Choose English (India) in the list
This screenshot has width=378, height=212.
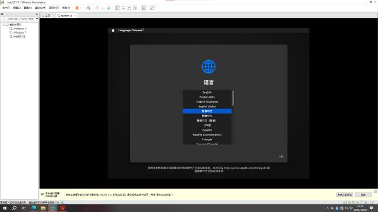click(x=207, y=106)
